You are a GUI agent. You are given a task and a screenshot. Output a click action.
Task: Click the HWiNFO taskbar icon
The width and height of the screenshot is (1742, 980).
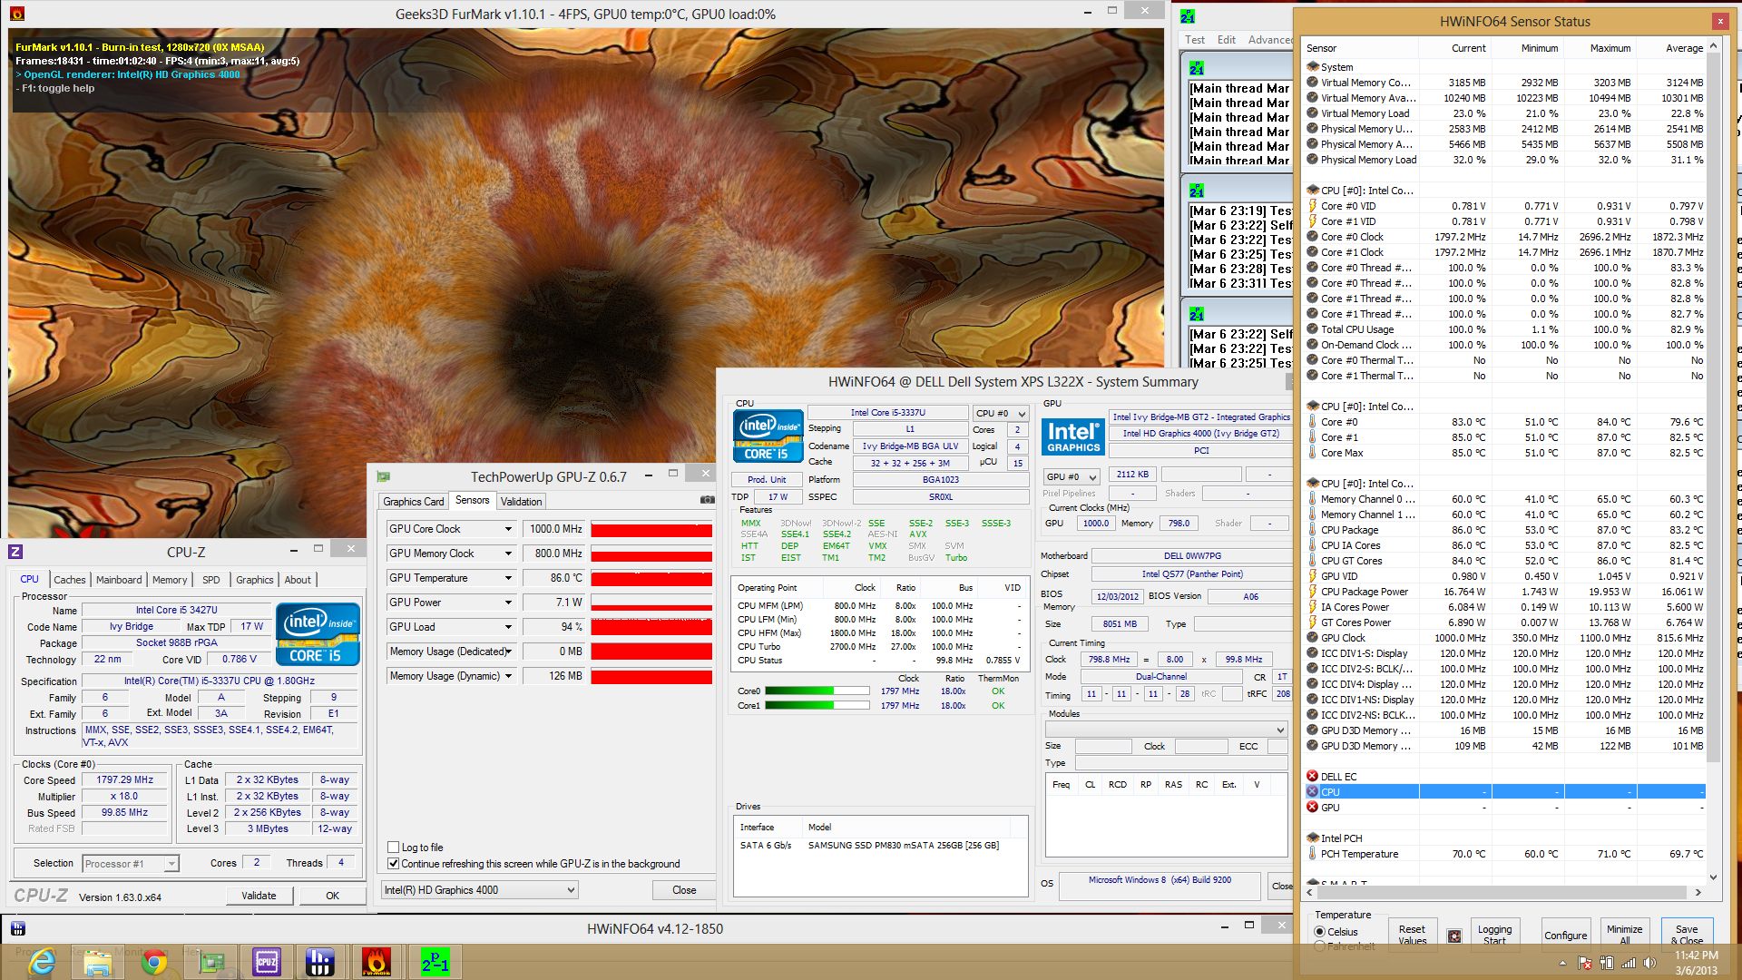click(x=320, y=962)
